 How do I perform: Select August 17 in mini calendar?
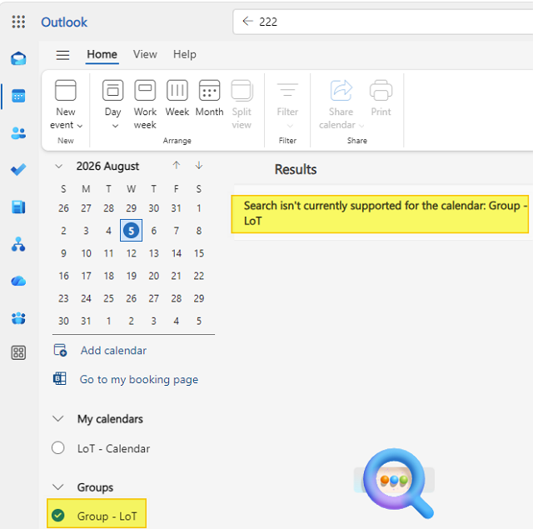(86, 276)
